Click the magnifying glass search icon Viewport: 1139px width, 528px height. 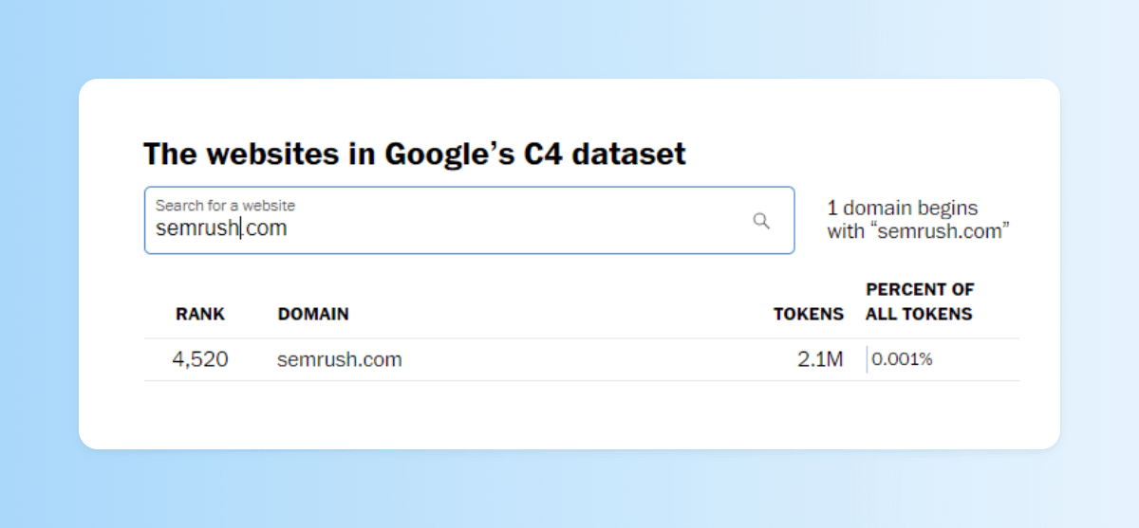pos(761,221)
